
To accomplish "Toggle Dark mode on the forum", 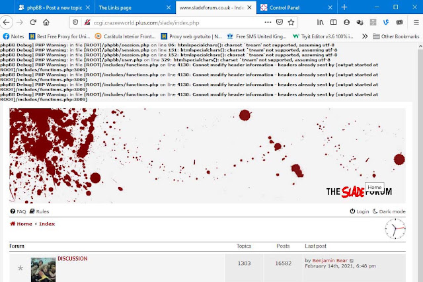I will [x=389, y=211].
